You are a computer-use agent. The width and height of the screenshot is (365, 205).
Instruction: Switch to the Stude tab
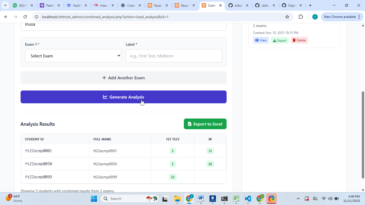click(x=158, y=5)
